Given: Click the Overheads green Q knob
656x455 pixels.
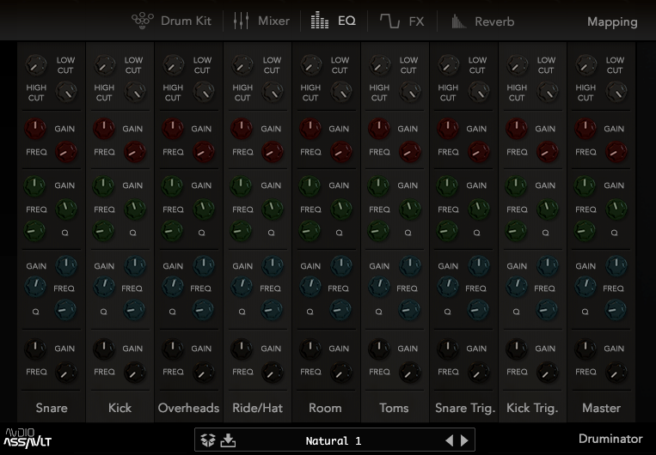Looking at the screenshot, I should pyautogui.click(x=172, y=232).
